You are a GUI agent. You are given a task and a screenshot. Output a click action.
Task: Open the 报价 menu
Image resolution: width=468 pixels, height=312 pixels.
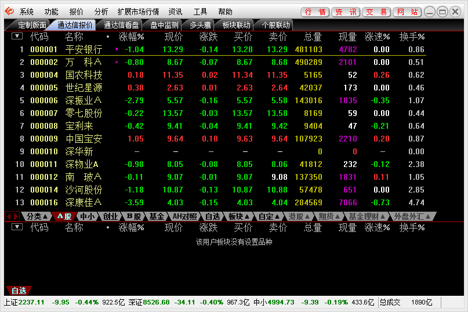pos(76,12)
